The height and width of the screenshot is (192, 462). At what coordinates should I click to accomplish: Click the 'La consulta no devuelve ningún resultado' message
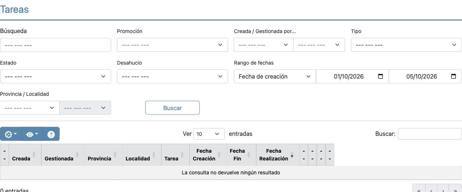[231, 172]
